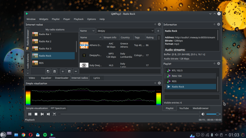The image size is (246, 138).
Task: Open the Playback menu
Action: pos(79,19)
